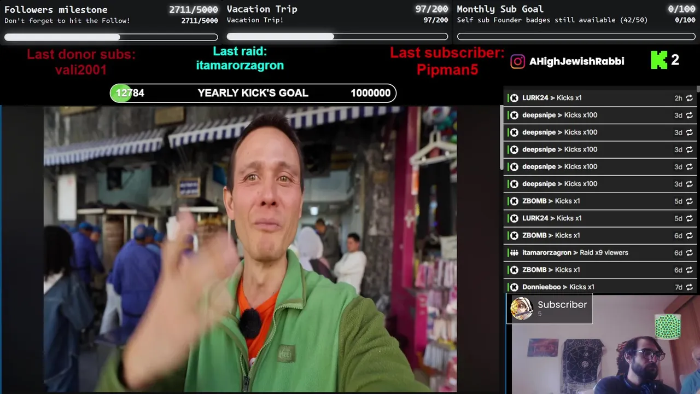Viewport: 700px width, 394px height.
Task: Click the Kick icon in the ZBOMB 5d row
Action: point(514,201)
